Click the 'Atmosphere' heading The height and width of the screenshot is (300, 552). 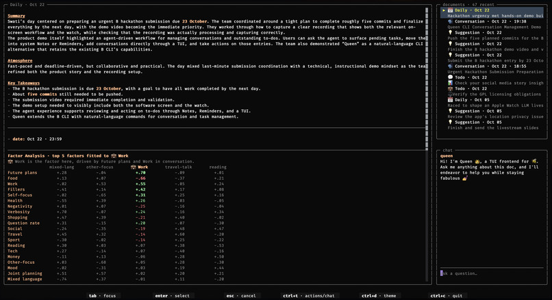click(20, 61)
